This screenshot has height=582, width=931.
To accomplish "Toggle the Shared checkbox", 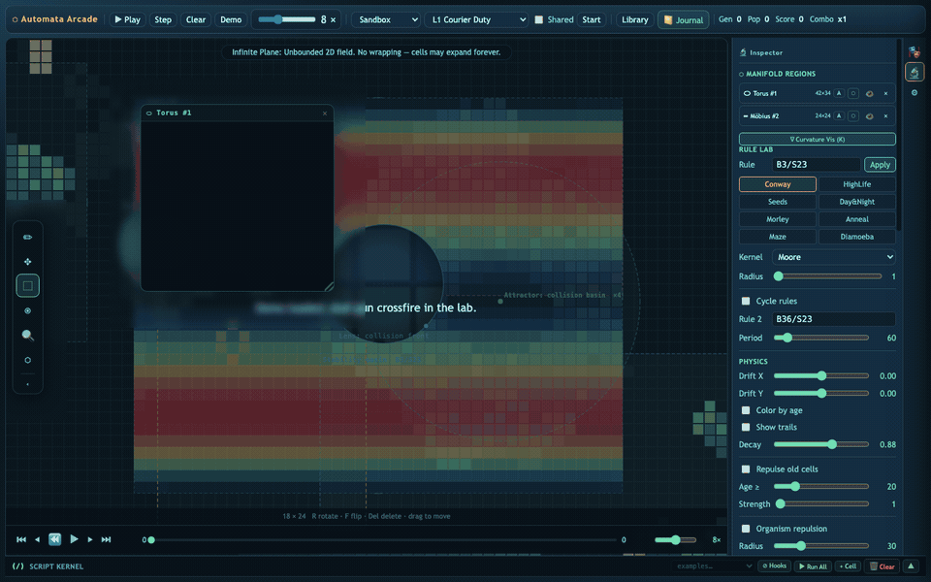I will pos(539,19).
